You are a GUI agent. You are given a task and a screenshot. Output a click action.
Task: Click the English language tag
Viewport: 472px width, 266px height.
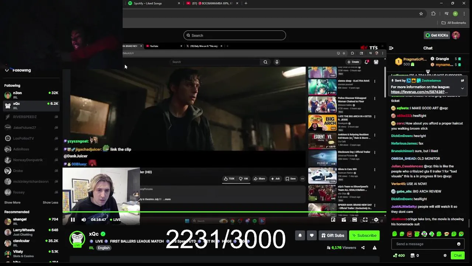[104, 248]
